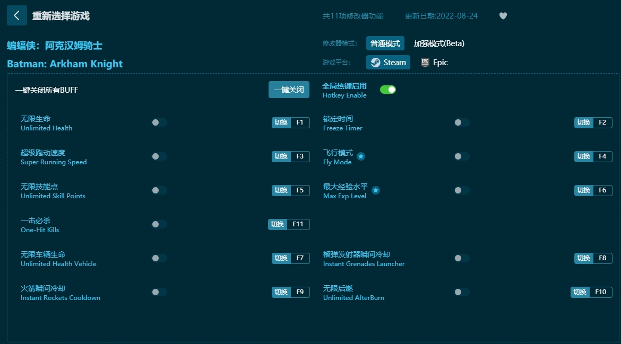Click 切换 button for F2 hotkey
This screenshot has height=344, width=621.
pyautogui.click(x=584, y=122)
